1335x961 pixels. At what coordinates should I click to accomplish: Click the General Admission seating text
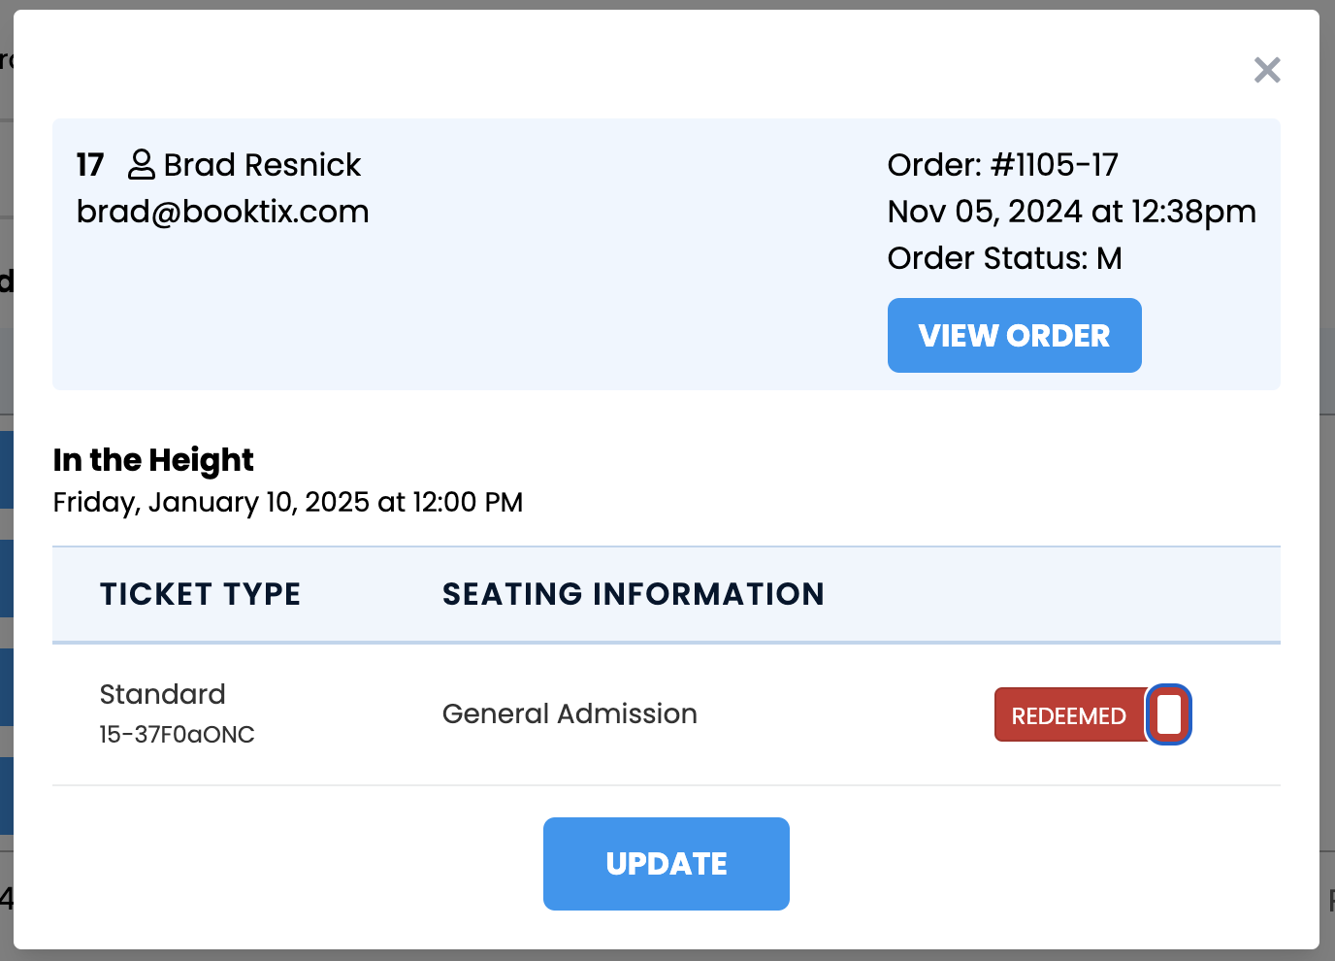point(570,713)
